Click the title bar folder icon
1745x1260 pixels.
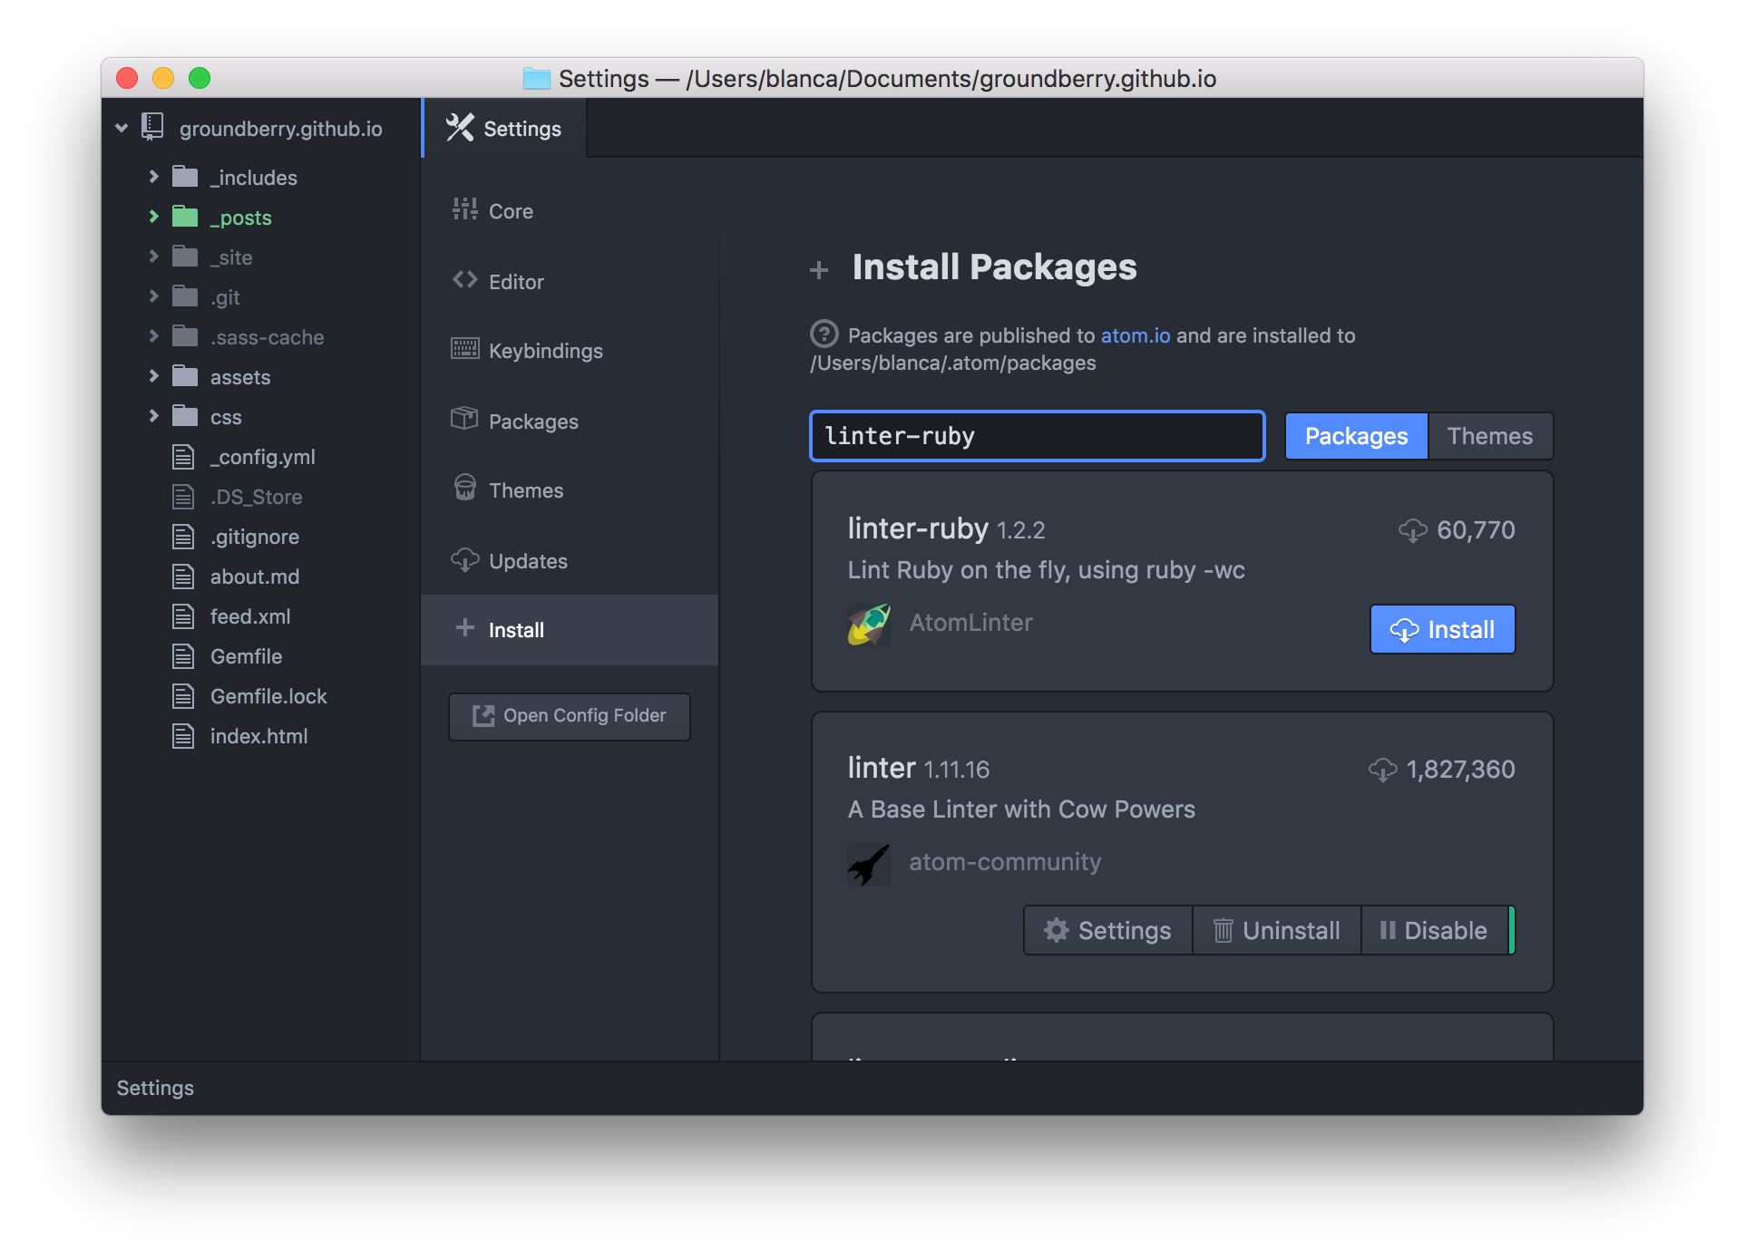(x=537, y=78)
